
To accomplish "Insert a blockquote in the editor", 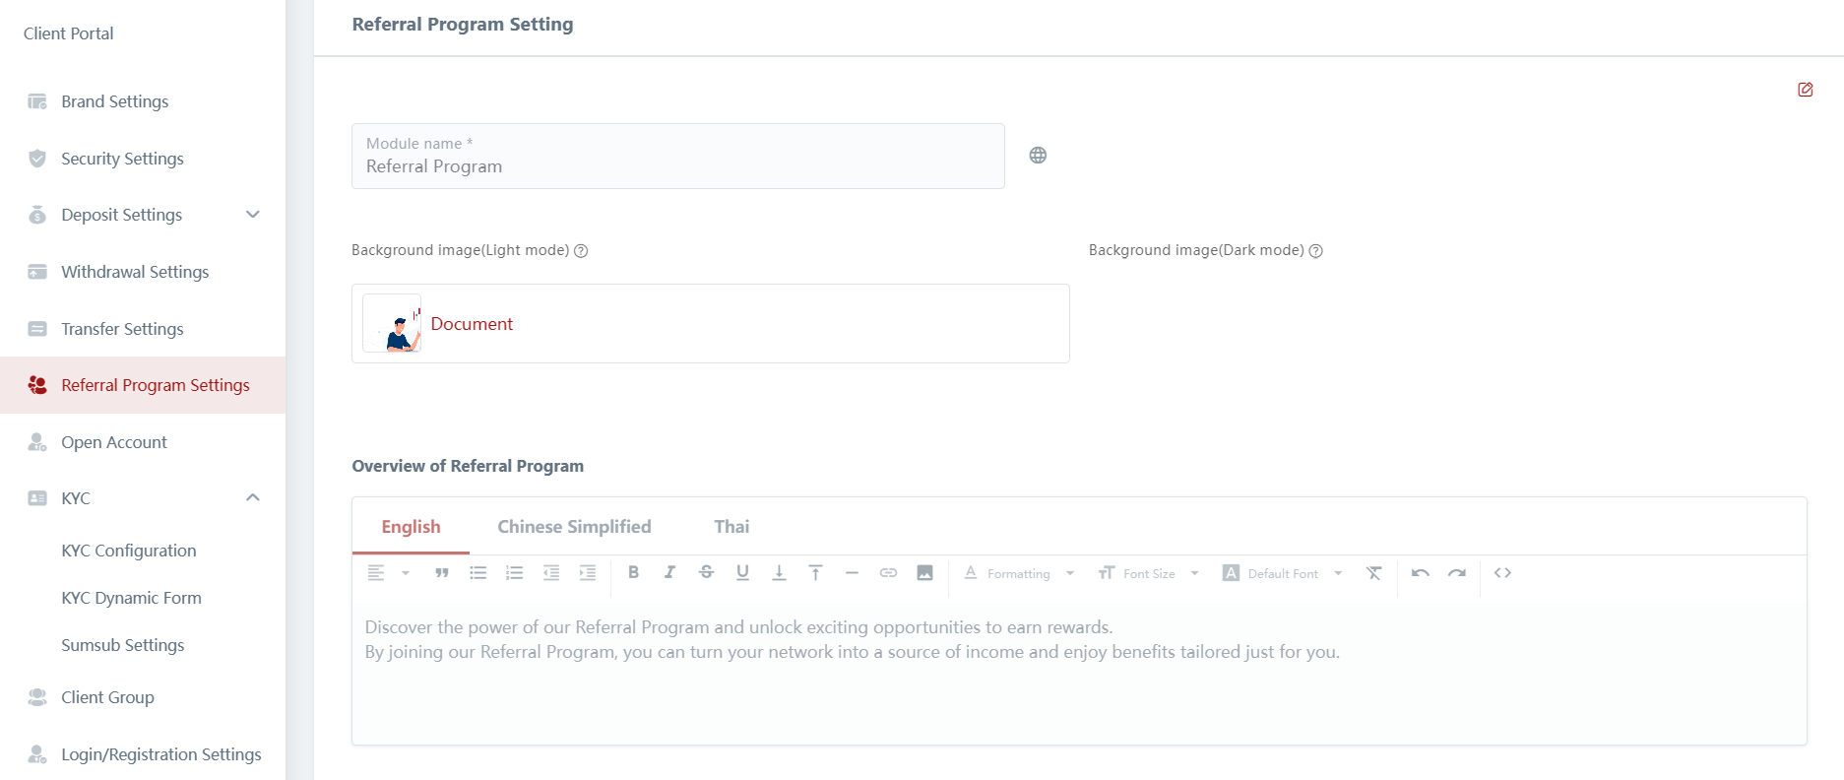I will (442, 573).
